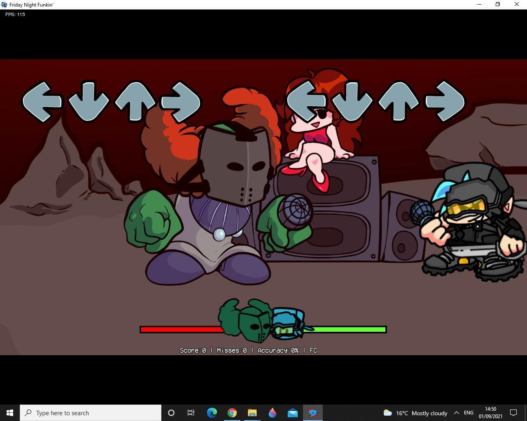Click the ENG language indicator

click(x=469, y=413)
